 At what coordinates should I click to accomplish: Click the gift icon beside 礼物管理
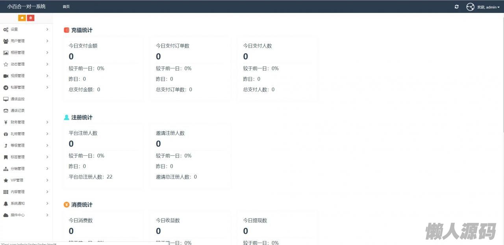tap(6, 134)
